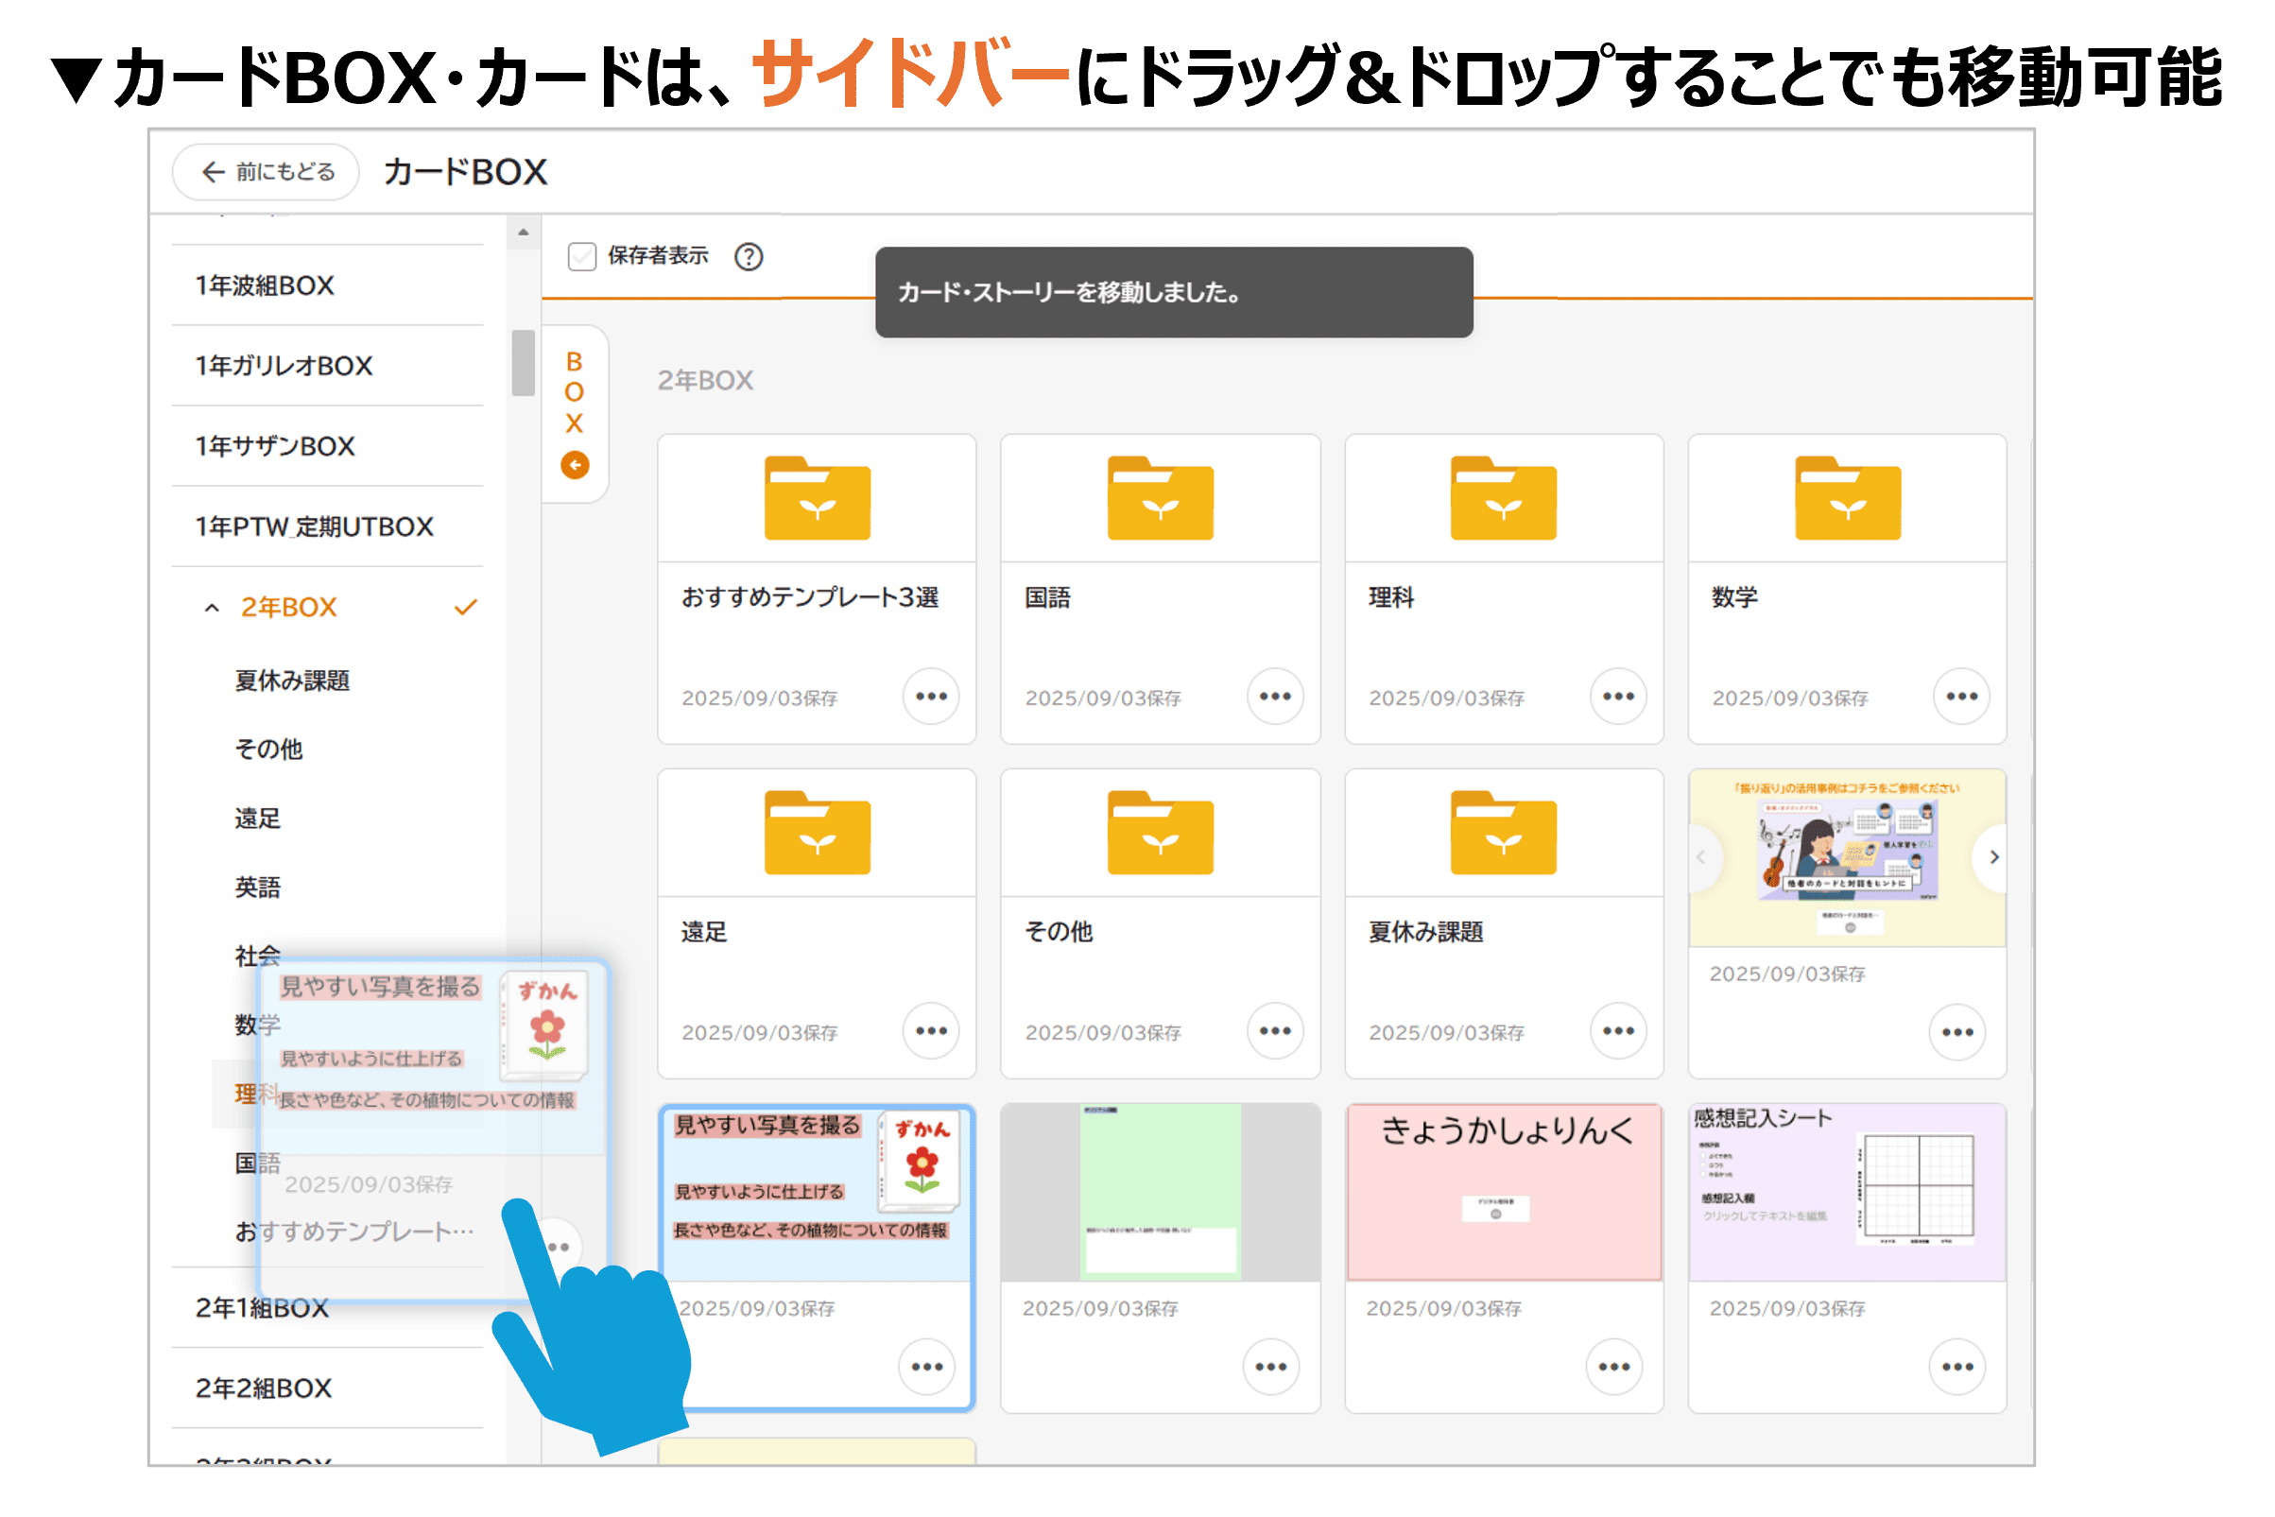Click the 前にもどる back button
This screenshot has height=1517, width=2275.
coord(266,172)
